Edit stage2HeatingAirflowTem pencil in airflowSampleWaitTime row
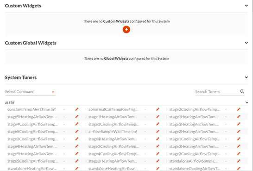The width and height of the screenshot is (253, 171). 239,132
